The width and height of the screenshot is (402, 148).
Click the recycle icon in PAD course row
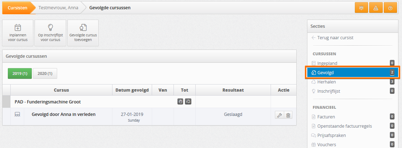coord(188,102)
